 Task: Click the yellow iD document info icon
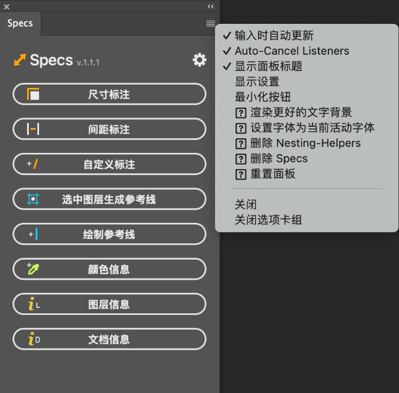click(34, 339)
